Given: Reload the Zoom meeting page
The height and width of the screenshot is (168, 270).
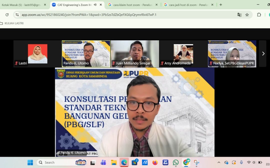Looking at the screenshot, I should [7, 15].
